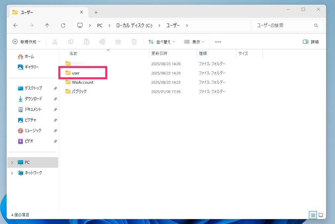Open the 表示 view dropdown

click(194, 42)
